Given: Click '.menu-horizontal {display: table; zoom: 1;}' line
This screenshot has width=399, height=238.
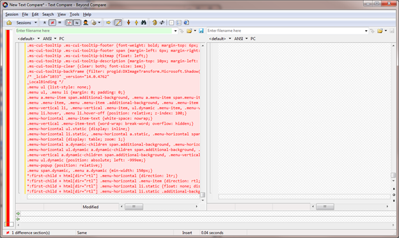Looking at the screenshot, I should click(76, 139).
